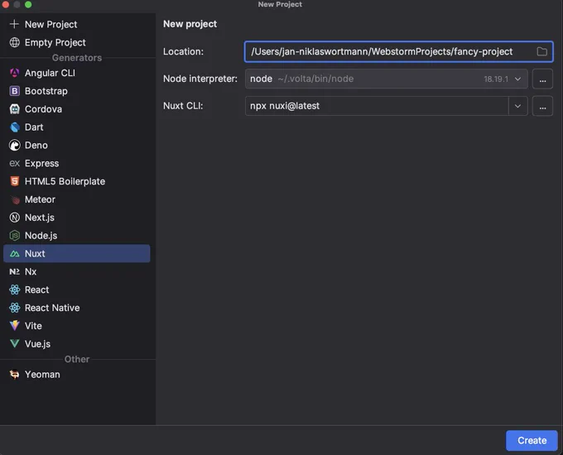
Task: Click the Node.js hexagon icon
Action: pyautogui.click(x=14, y=236)
